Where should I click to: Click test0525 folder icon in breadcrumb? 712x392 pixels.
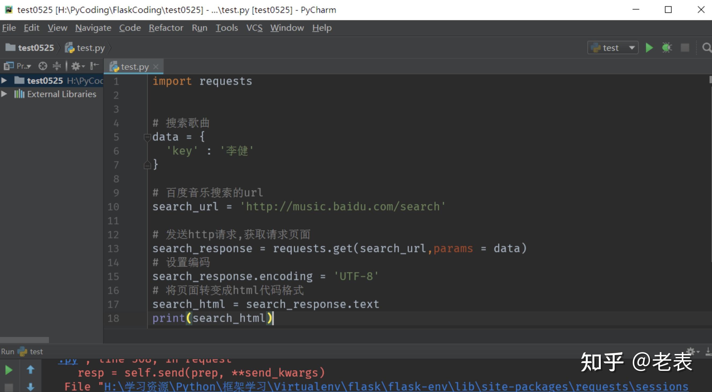[x=10, y=47]
